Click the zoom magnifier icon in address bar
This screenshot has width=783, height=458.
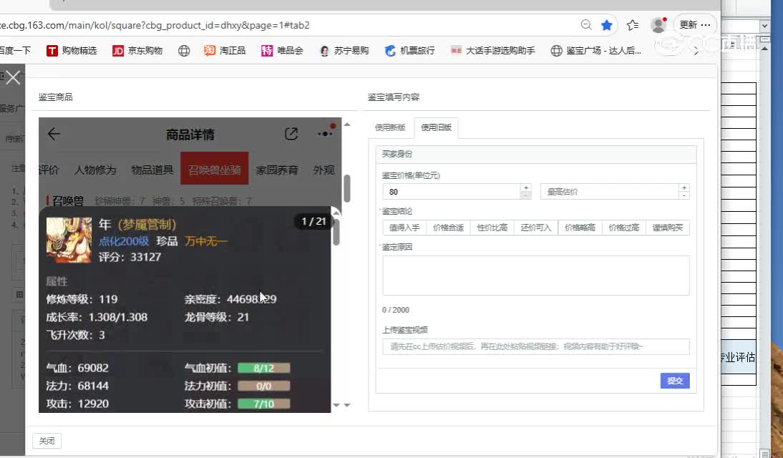point(586,25)
